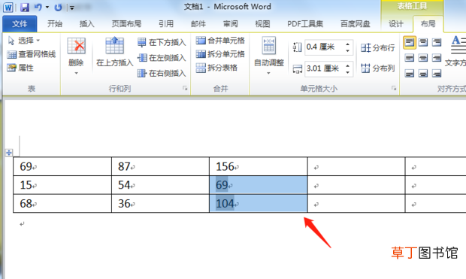Select align center icon
This screenshot has height=279, width=466.
423,58
